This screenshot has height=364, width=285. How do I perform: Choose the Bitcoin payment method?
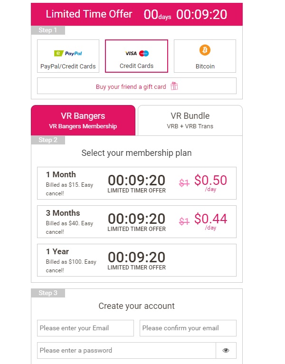[205, 56]
